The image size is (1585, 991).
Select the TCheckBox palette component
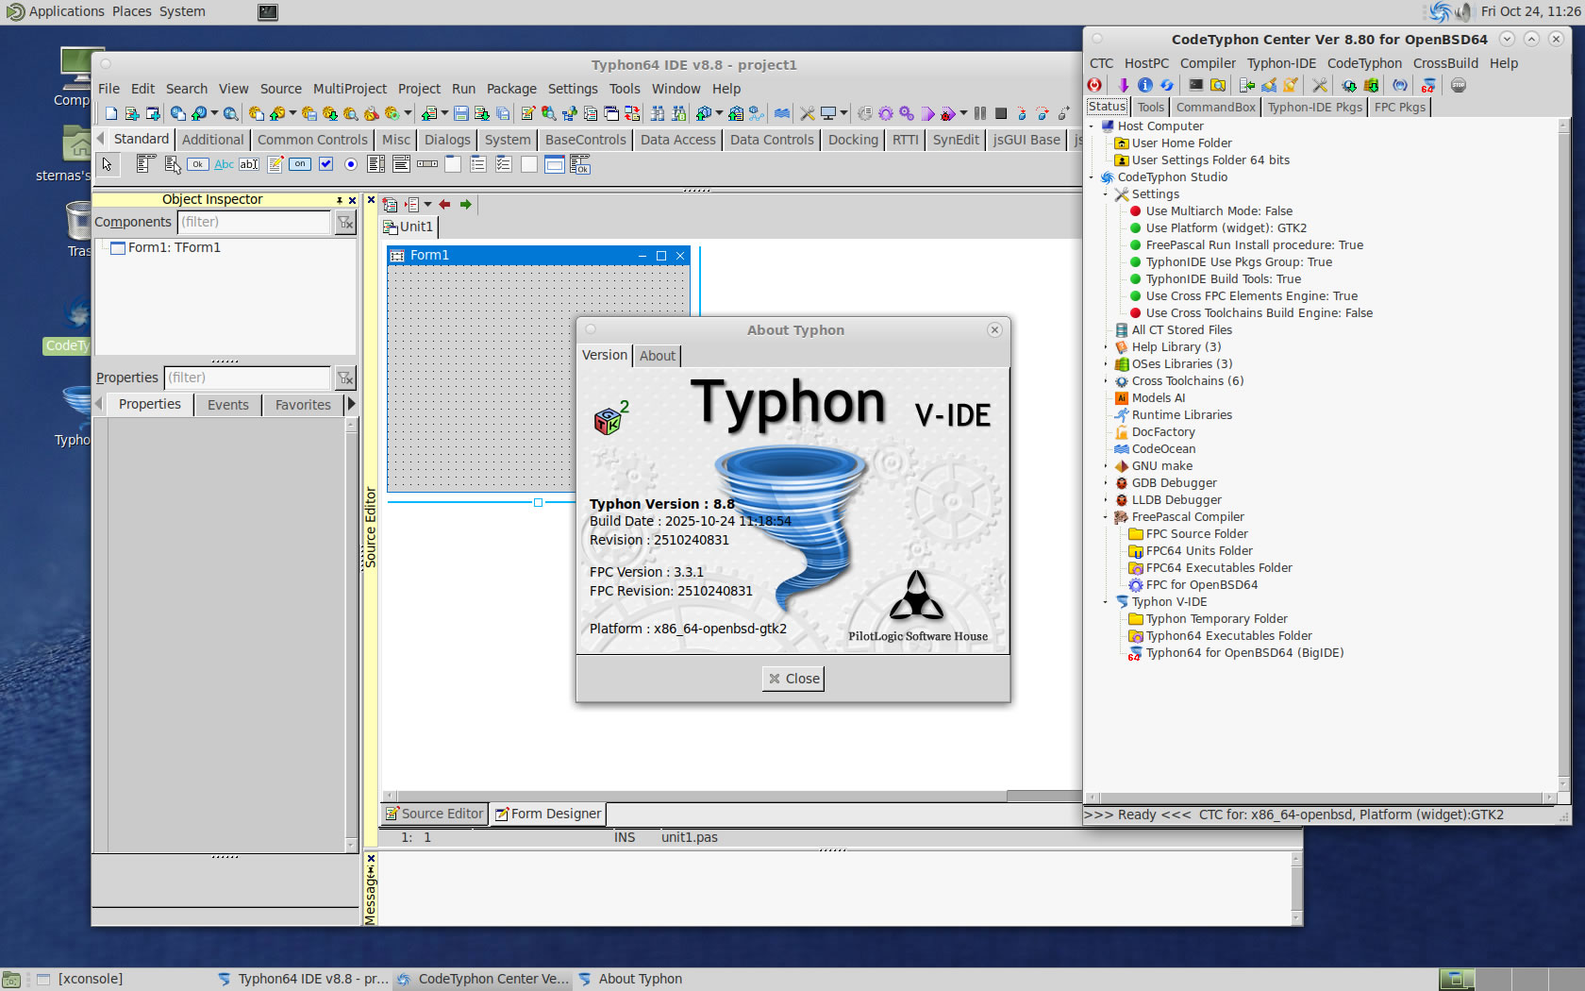tap(325, 164)
